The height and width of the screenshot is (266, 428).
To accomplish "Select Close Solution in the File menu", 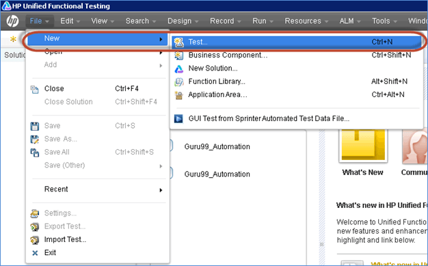I will point(98,102).
